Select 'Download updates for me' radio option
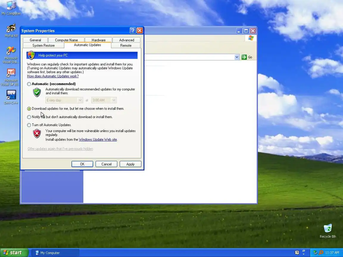 tap(29, 109)
